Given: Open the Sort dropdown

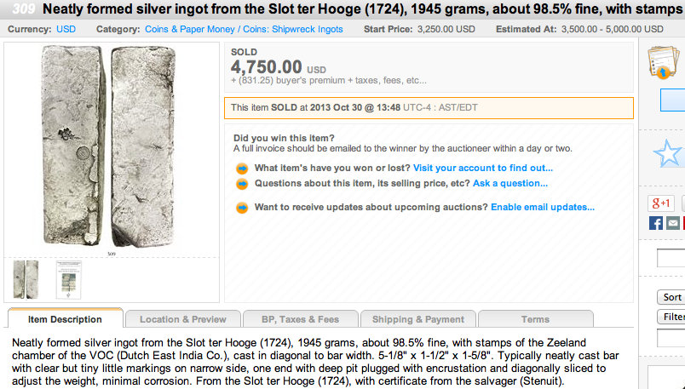Looking at the screenshot, I should click(671, 297).
